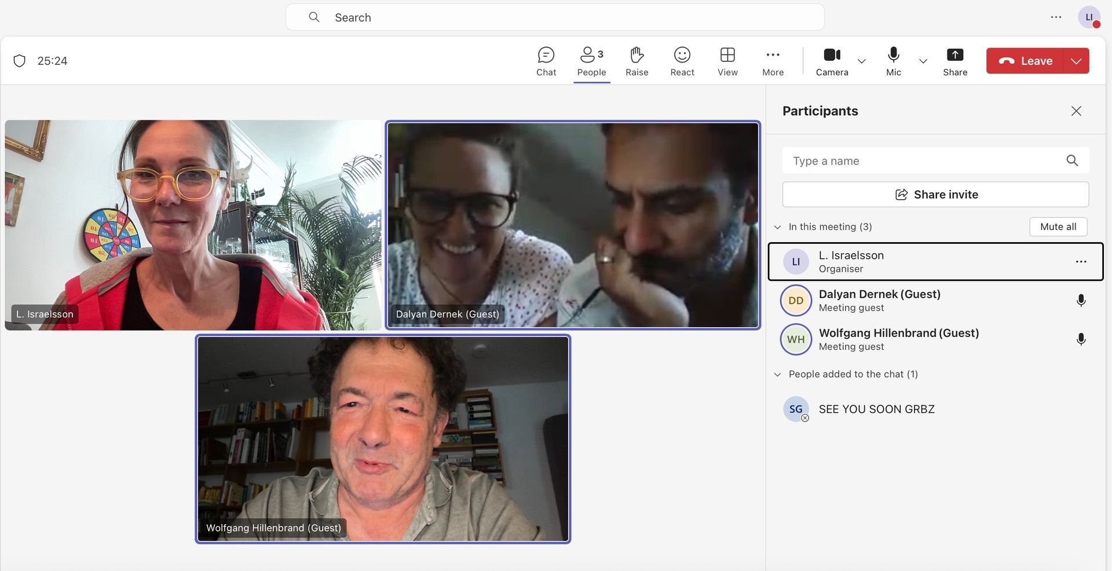The image size is (1112, 571).
Task: Open the Leave options dropdown arrow
Action: click(x=1076, y=61)
